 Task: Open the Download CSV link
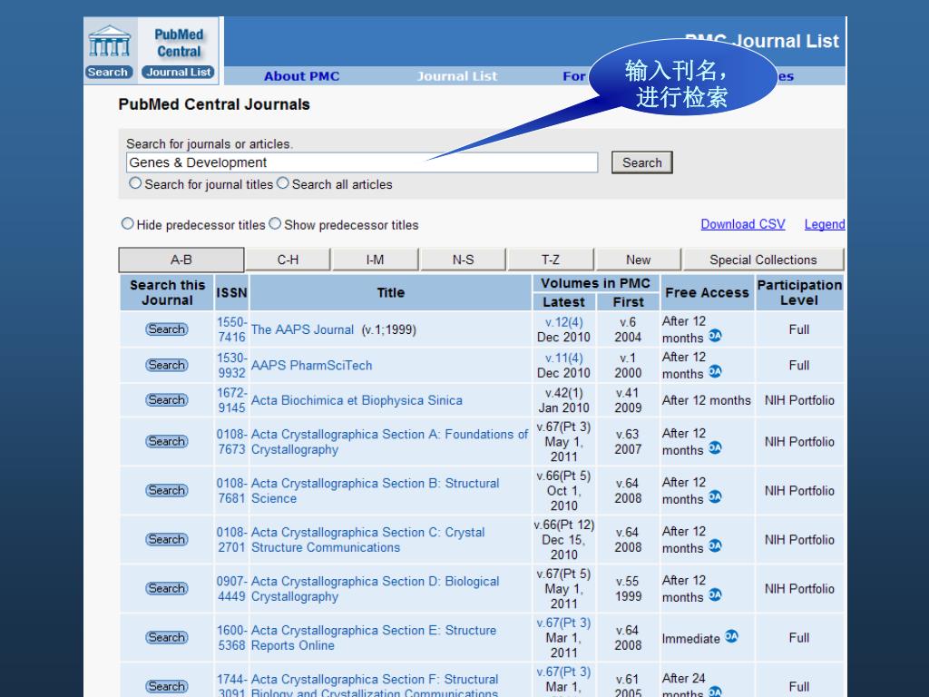(742, 224)
